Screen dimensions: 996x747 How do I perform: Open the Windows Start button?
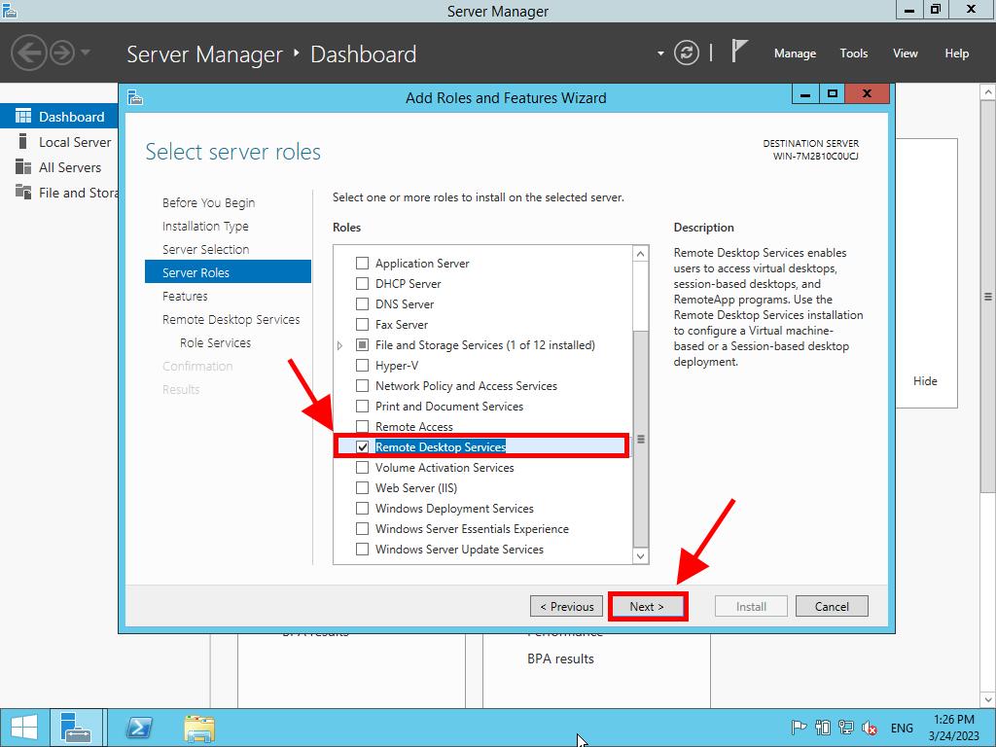(23, 728)
